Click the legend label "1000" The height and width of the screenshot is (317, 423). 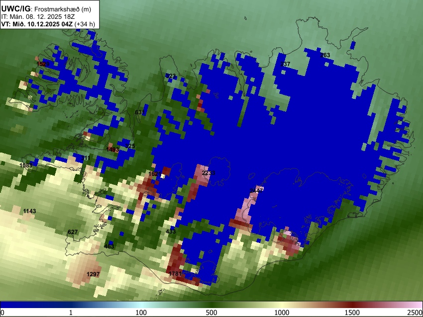click(282, 313)
